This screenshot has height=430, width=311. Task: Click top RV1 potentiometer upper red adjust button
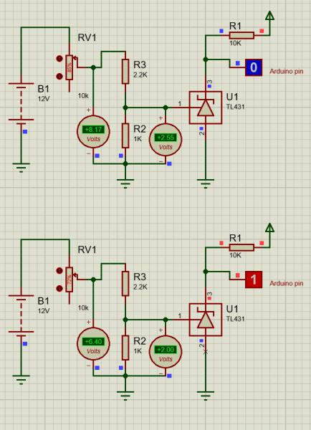[x=59, y=59]
